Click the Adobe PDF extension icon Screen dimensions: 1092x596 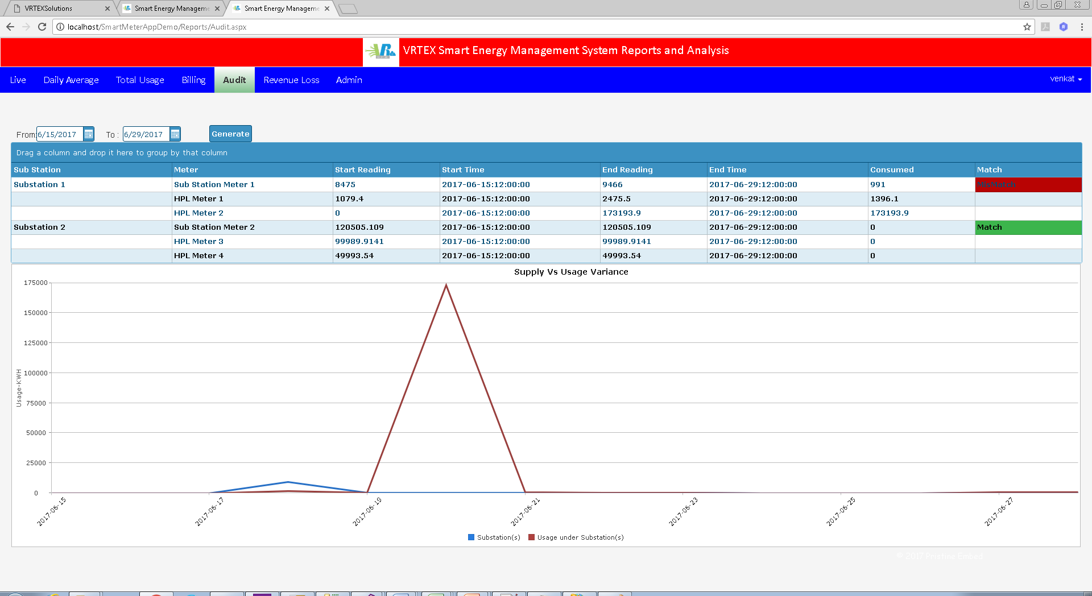click(1045, 27)
